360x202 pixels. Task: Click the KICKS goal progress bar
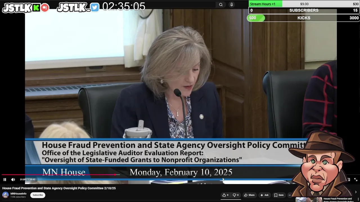tap(303, 18)
